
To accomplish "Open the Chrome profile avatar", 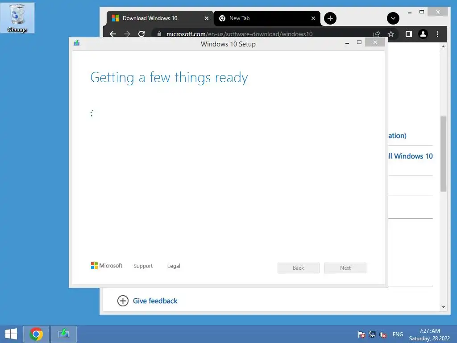I will point(423,34).
